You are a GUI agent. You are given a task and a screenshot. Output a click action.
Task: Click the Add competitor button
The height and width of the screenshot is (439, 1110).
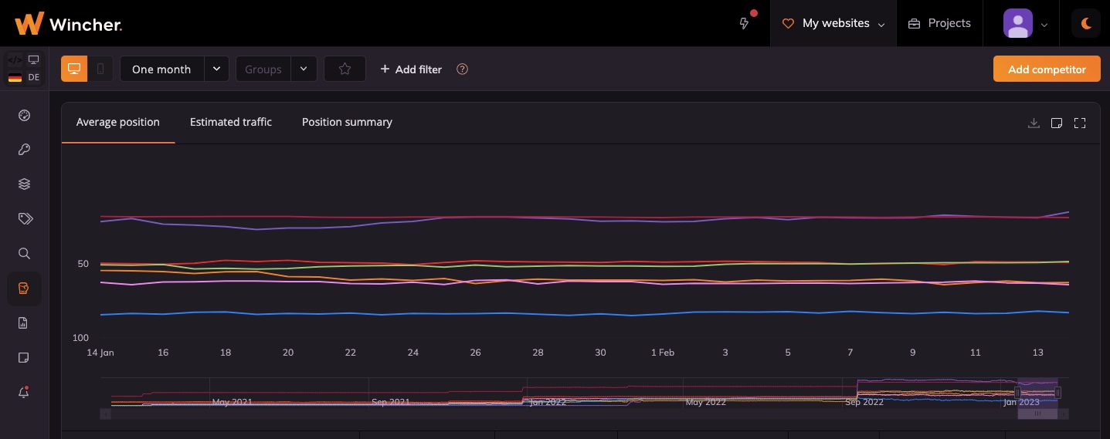click(x=1047, y=69)
